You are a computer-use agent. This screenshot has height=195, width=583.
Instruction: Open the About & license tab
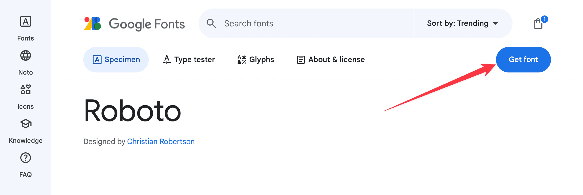331,60
